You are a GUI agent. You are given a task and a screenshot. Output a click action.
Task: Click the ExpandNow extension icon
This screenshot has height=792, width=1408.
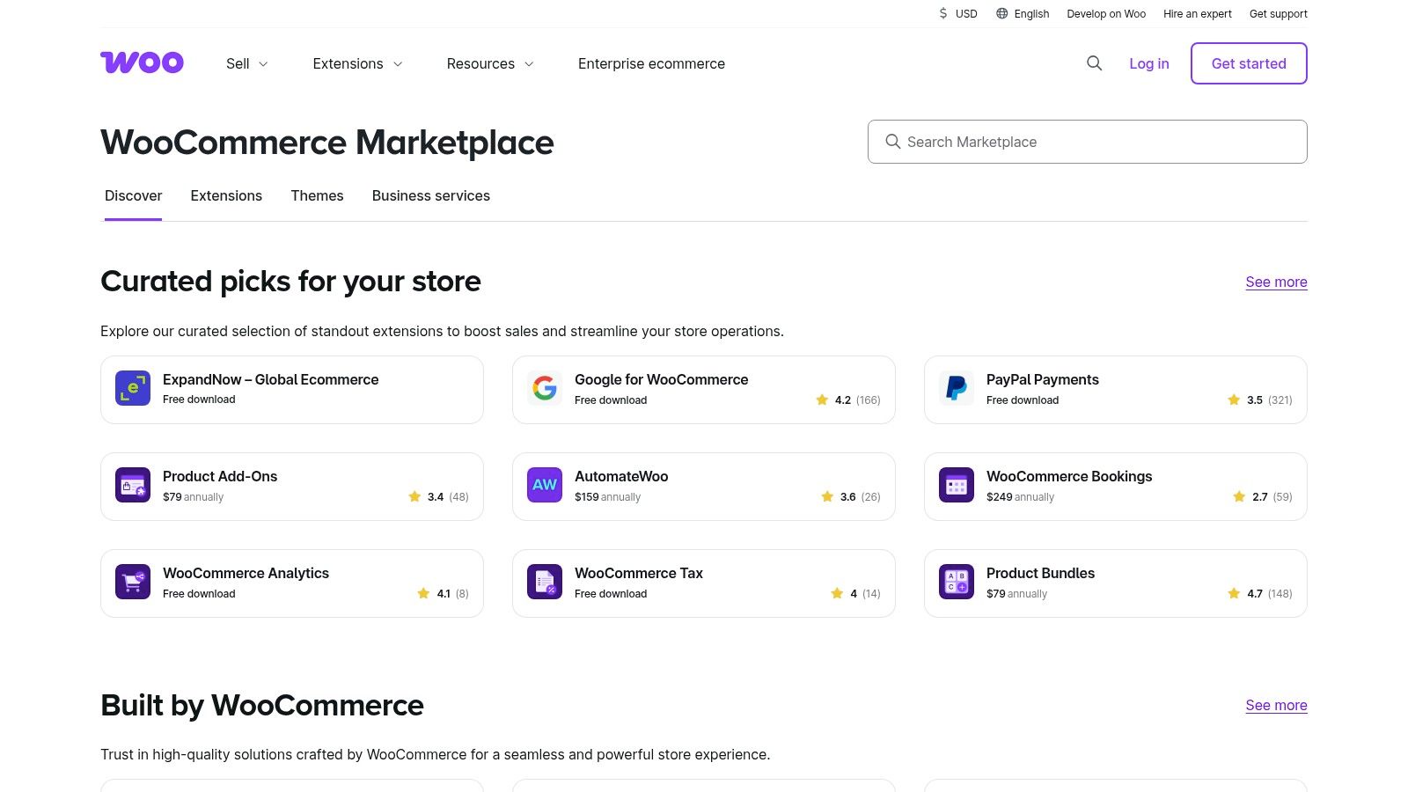click(133, 388)
